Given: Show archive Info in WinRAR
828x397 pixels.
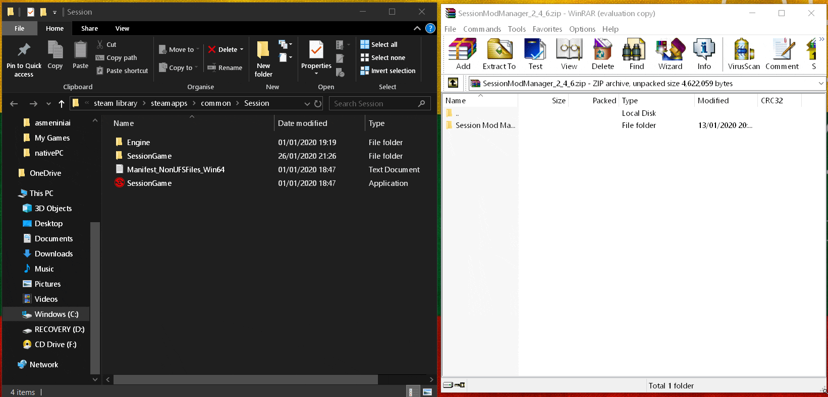Looking at the screenshot, I should pyautogui.click(x=704, y=54).
